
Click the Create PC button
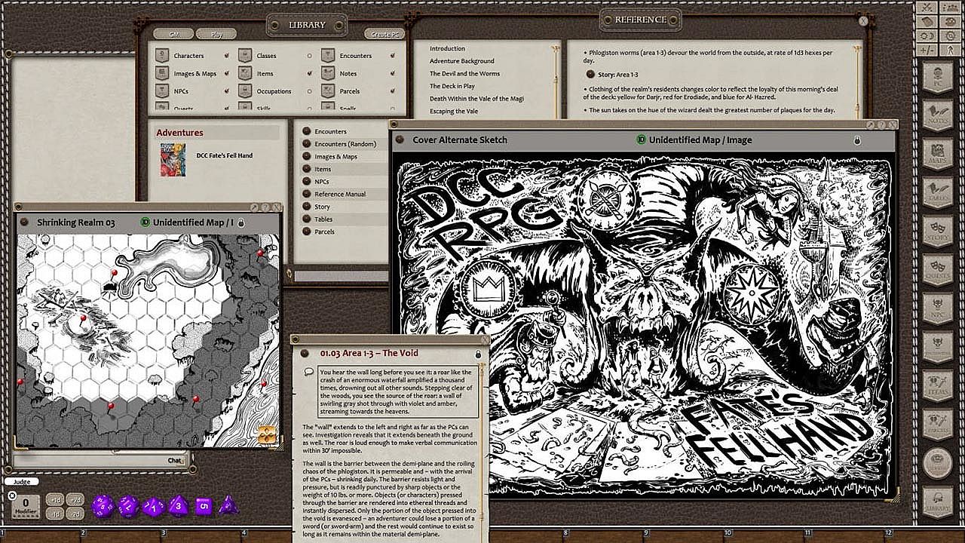(384, 34)
